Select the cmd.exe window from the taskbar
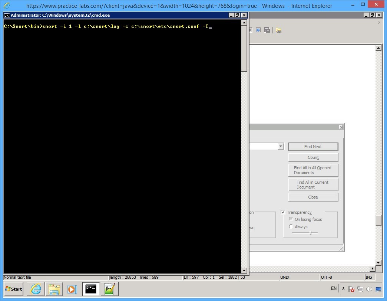This screenshot has height=301, width=387. pos(90,289)
